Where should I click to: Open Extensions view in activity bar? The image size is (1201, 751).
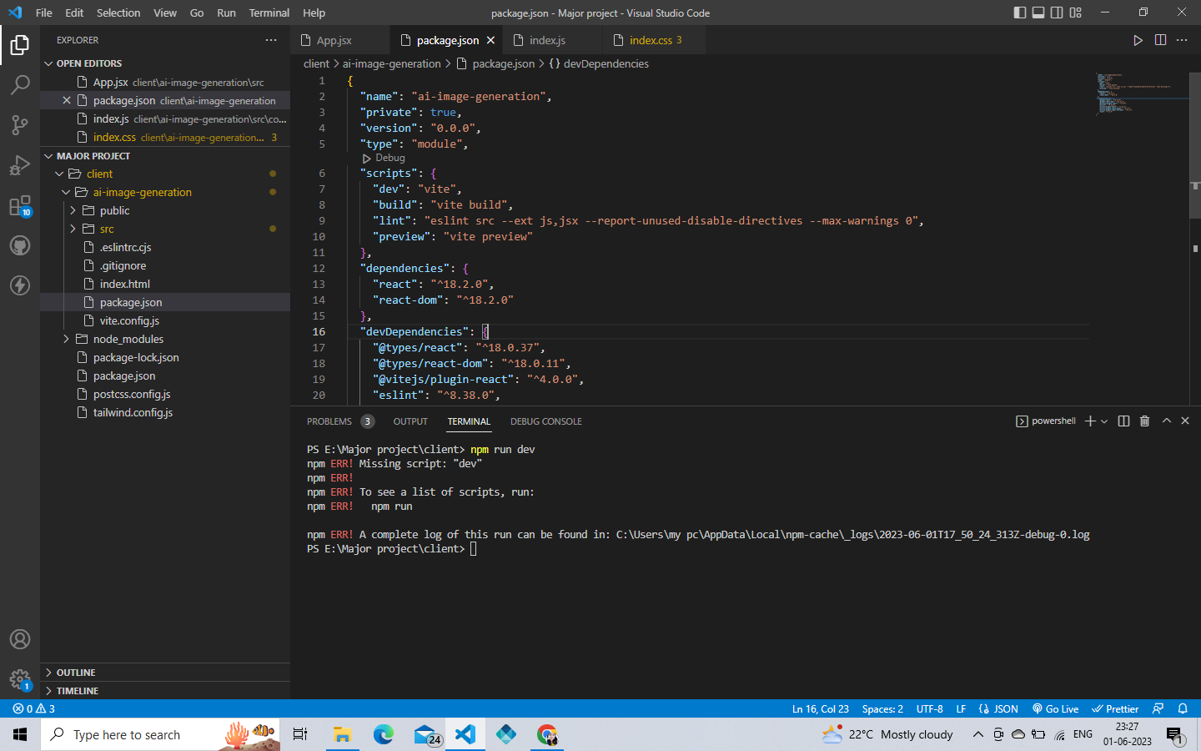[x=20, y=205]
